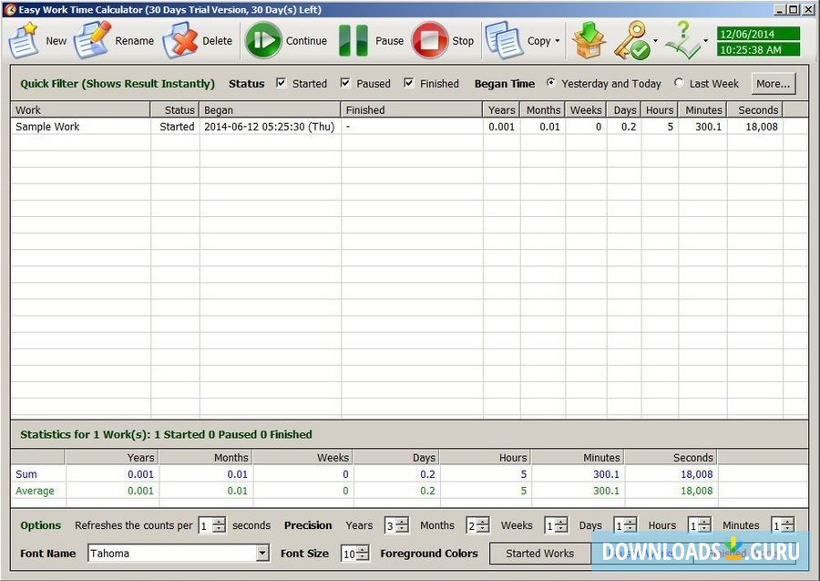
Task: Select Yesterday and Today radio button
Action: pos(550,83)
